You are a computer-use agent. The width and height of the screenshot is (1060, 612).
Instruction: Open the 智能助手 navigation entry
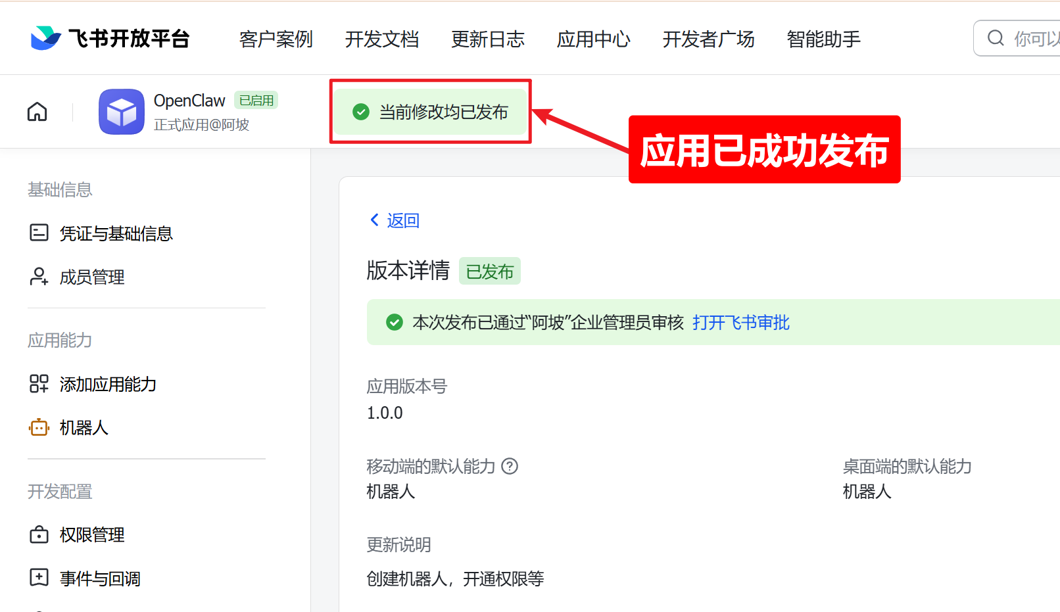[823, 39]
